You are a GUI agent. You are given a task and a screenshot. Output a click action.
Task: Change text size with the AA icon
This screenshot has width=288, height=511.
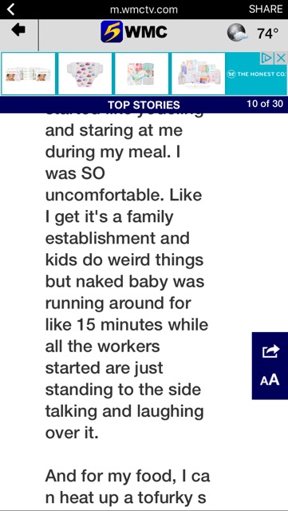(270, 380)
